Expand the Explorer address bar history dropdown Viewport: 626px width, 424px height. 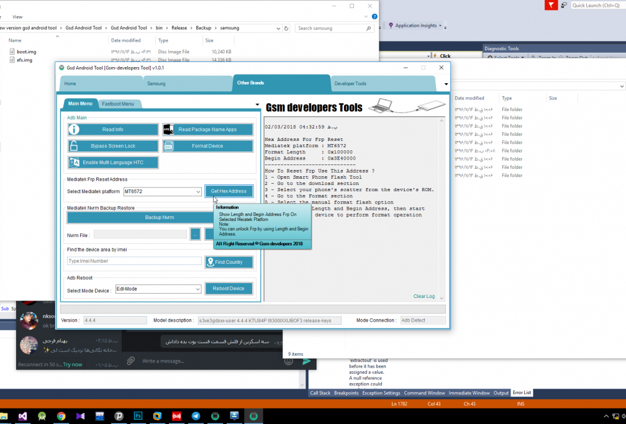(x=278, y=29)
